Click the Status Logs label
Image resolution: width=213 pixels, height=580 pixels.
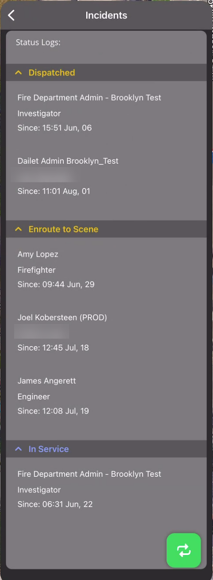coord(38,43)
